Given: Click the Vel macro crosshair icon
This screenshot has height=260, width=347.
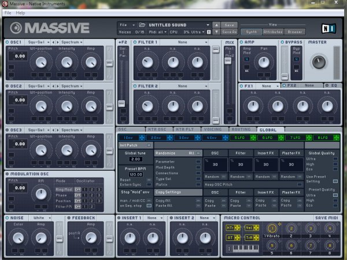Looking at the screenshot, I should [x=256, y=228].
